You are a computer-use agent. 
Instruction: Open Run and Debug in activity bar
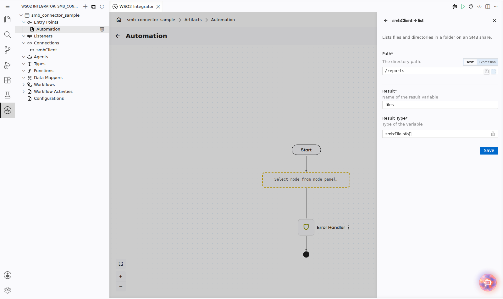pyautogui.click(x=8, y=65)
